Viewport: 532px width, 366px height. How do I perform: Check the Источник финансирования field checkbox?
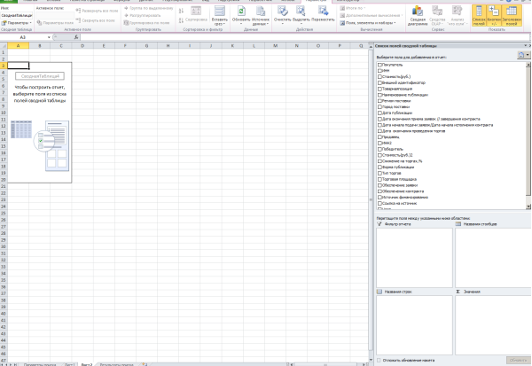[379, 197]
